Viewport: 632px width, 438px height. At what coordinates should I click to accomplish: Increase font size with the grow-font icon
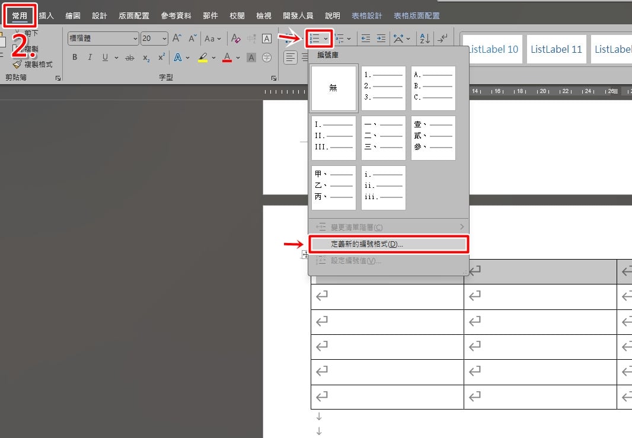[x=177, y=39]
